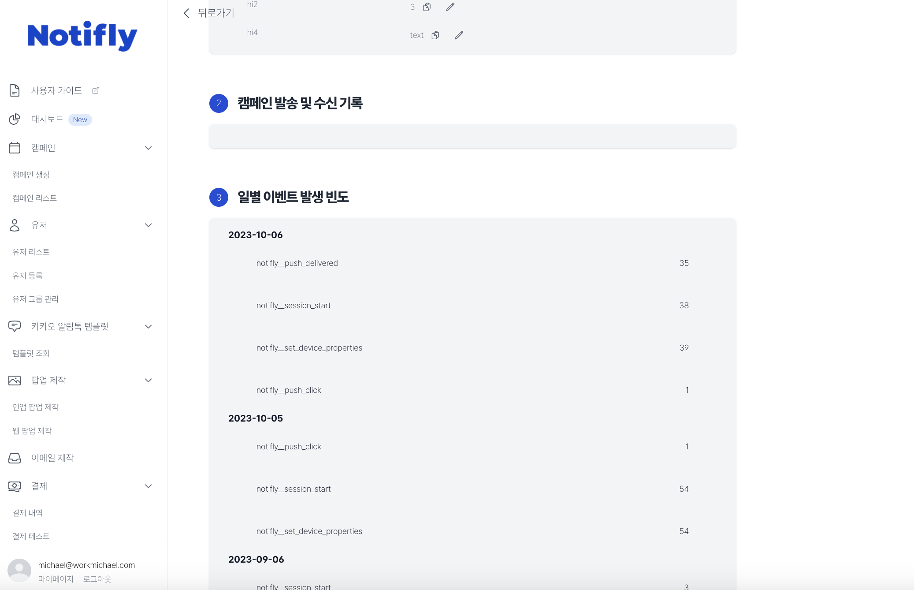Click the 카카오 알림톡 템플릿 speech bubble icon

pyautogui.click(x=15, y=326)
